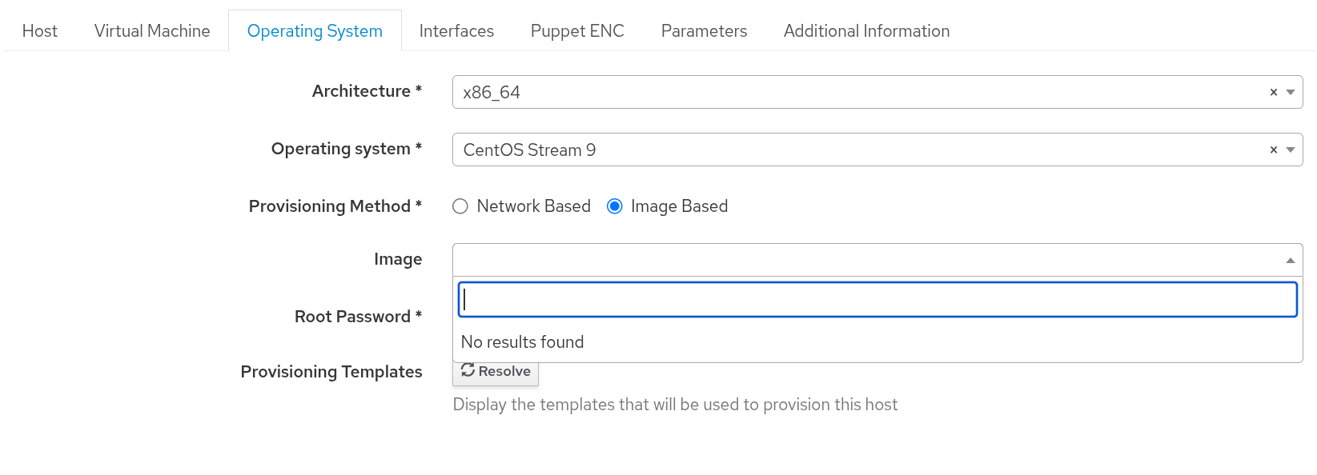Expand the Operating system dropdown arrow

pos(1291,150)
